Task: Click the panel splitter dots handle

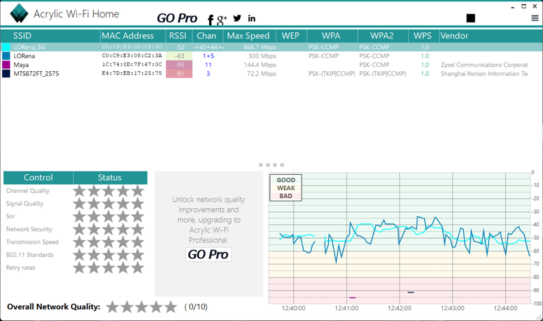Action: tap(271, 165)
